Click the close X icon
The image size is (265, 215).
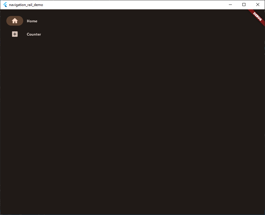coord(258,5)
